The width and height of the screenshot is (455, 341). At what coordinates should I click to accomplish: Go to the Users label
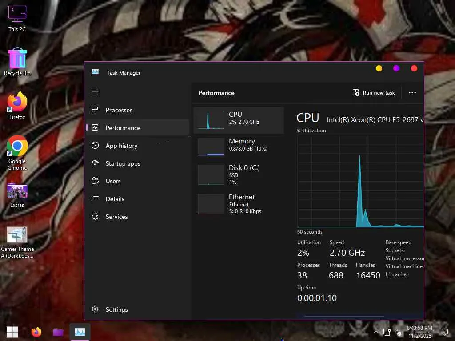113,181
